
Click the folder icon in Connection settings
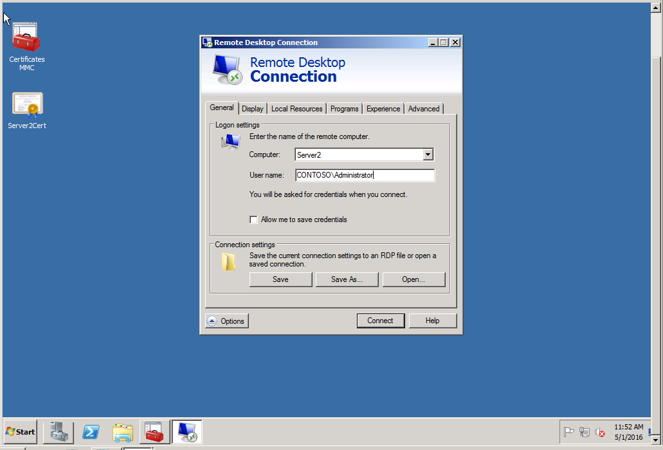coord(229,262)
